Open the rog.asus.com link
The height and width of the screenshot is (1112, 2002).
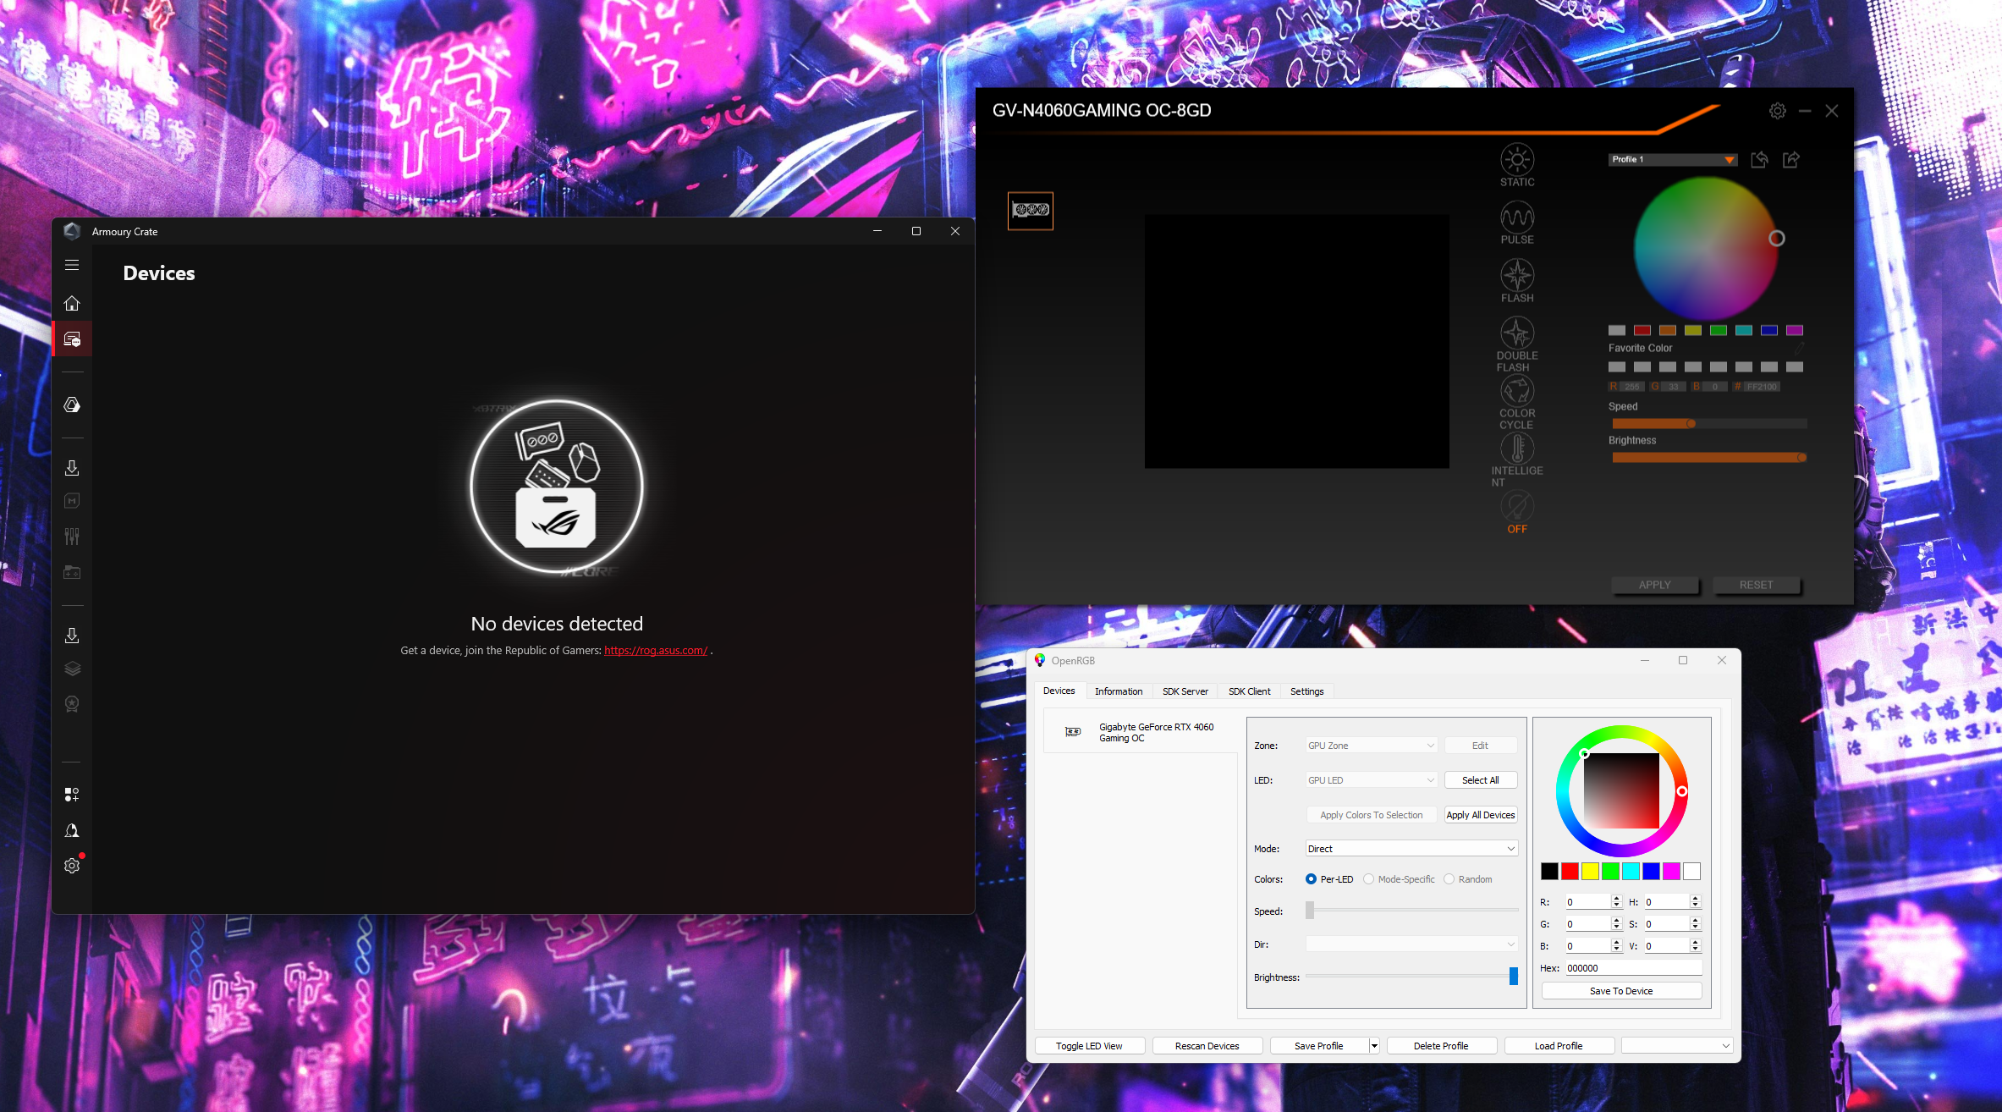tap(656, 650)
